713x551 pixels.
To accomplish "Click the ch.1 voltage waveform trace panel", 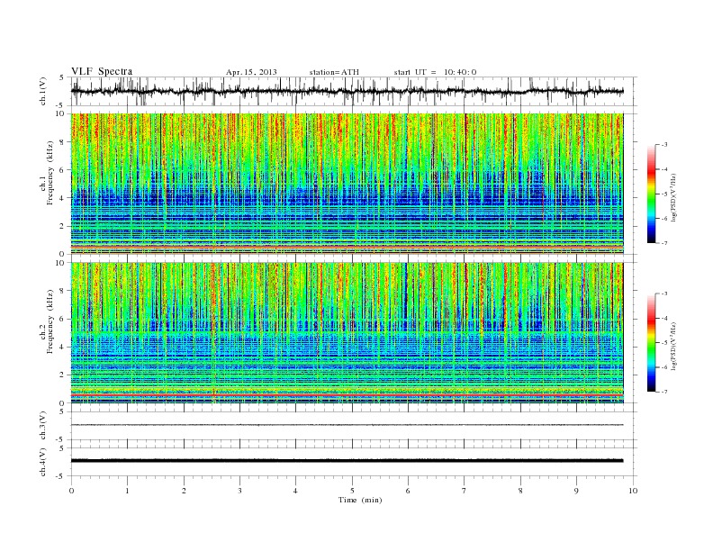I will point(354,91).
